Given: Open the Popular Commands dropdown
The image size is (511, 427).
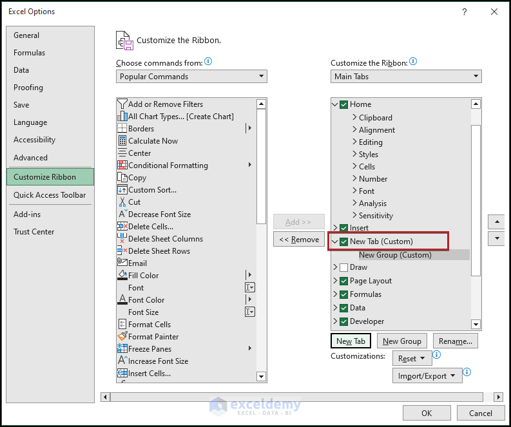Looking at the screenshot, I should point(191,76).
